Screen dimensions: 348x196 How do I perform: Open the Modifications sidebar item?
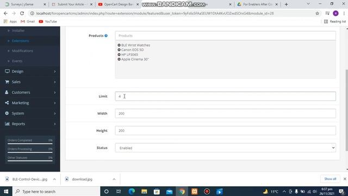coord(22,51)
